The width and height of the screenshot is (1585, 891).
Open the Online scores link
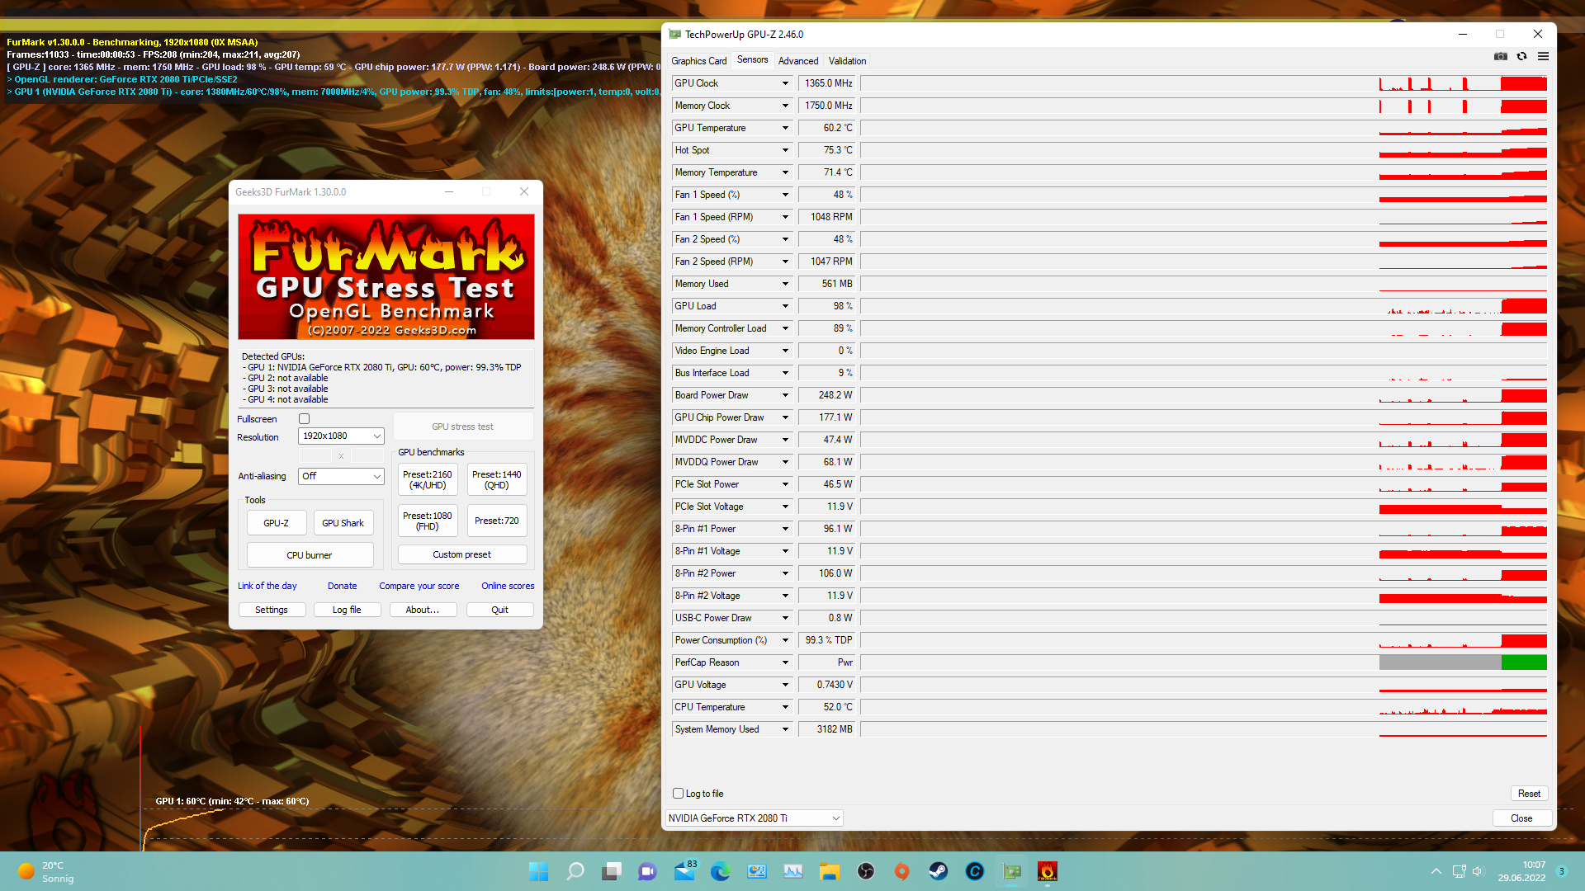[508, 586]
